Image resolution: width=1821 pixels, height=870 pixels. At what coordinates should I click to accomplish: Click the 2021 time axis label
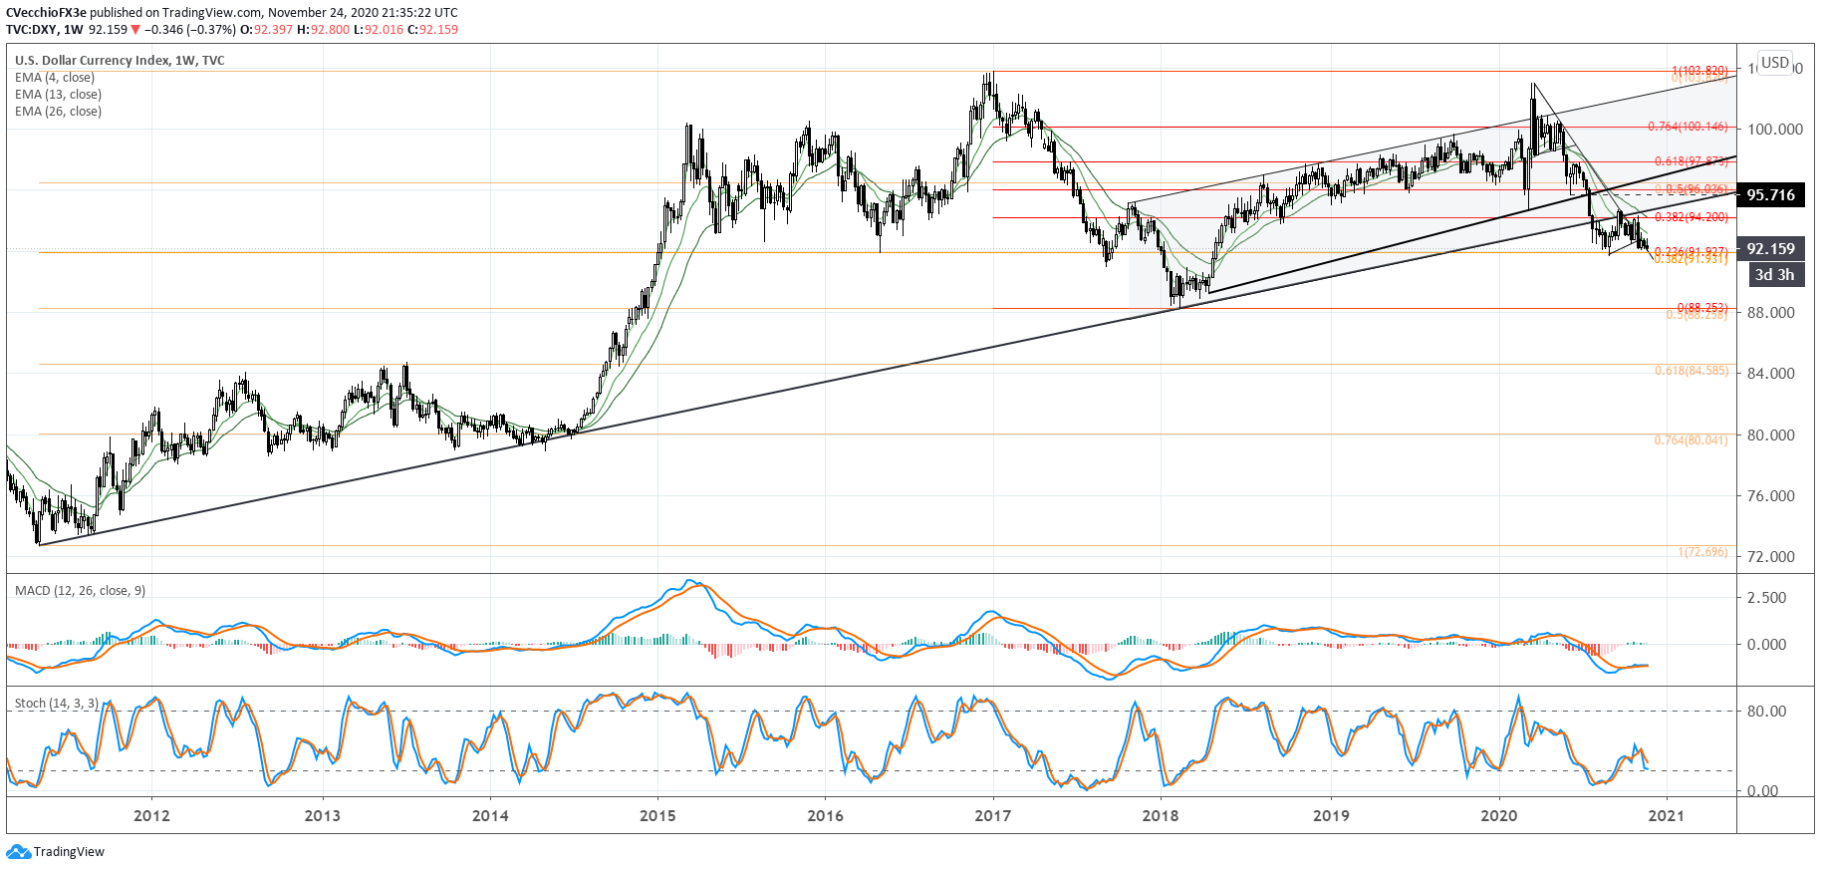pos(1667,816)
